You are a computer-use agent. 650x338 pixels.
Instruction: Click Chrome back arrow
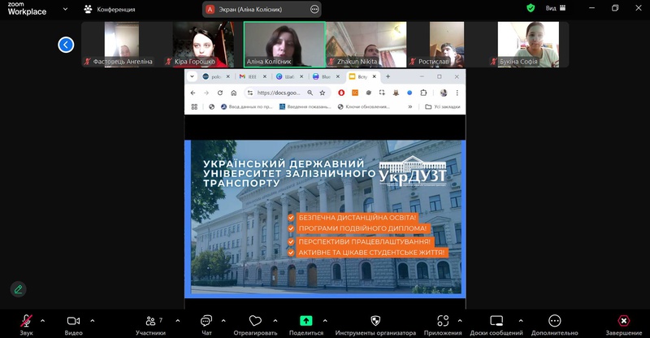pos(193,93)
